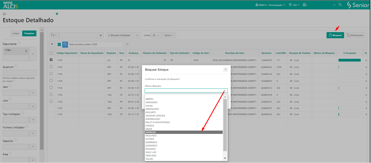371x163 pixels.
Task: Close the Bloquear Estoque dialog
Action: [x=225, y=70]
